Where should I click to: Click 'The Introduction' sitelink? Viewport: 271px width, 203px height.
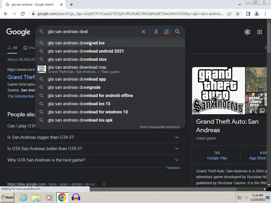(21, 96)
